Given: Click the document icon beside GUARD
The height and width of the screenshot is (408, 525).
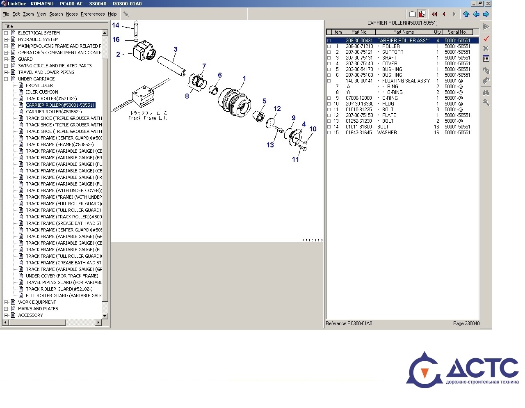Looking at the screenshot, I should click(x=13, y=59).
